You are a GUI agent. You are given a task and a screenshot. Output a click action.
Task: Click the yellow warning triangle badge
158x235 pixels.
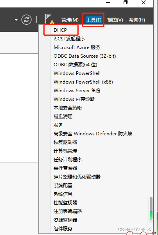52,23
